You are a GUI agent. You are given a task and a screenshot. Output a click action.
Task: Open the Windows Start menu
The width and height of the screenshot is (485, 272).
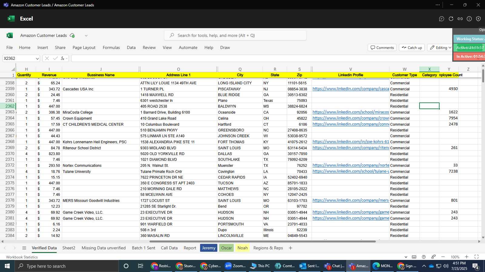point(7,266)
